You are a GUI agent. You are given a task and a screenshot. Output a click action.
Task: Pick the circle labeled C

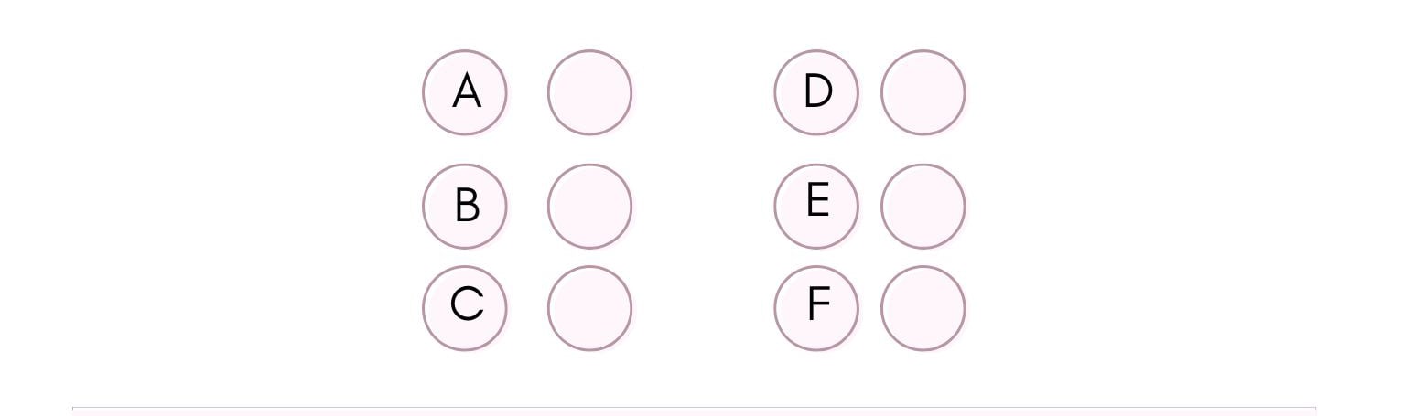click(x=465, y=308)
